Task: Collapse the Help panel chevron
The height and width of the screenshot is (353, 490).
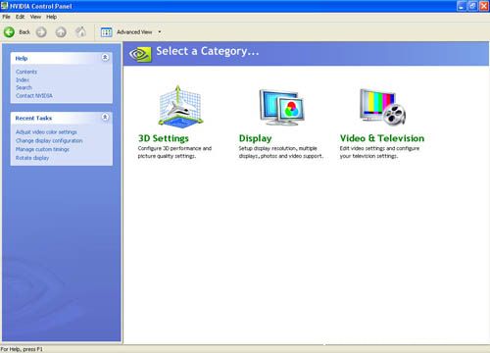Action: tap(105, 58)
